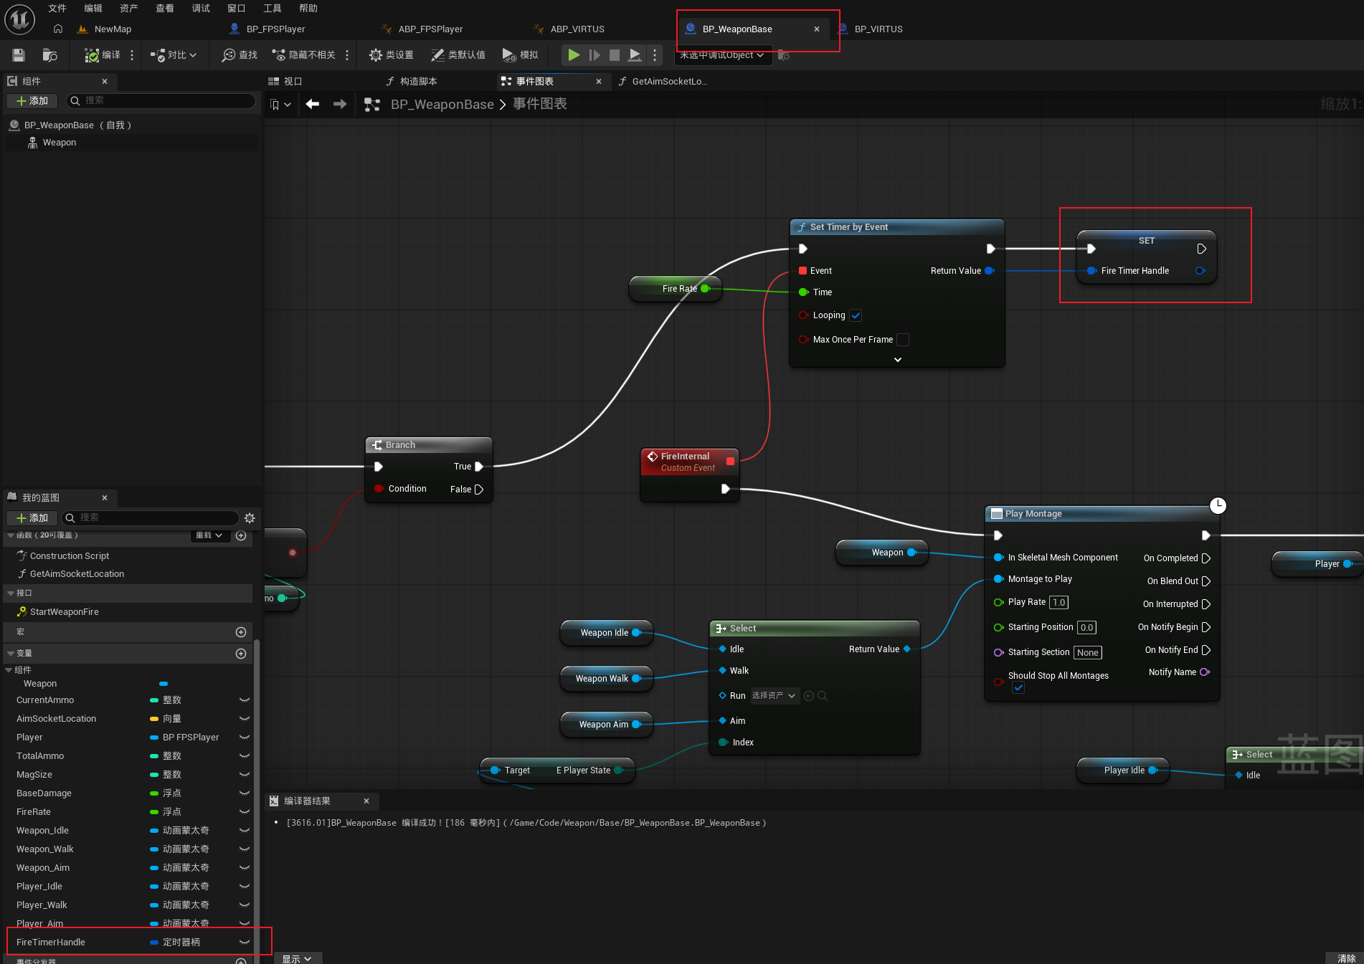Click the color pill of TotalAmmo
Image resolution: width=1364 pixels, height=964 pixels.
click(x=153, y=756)
